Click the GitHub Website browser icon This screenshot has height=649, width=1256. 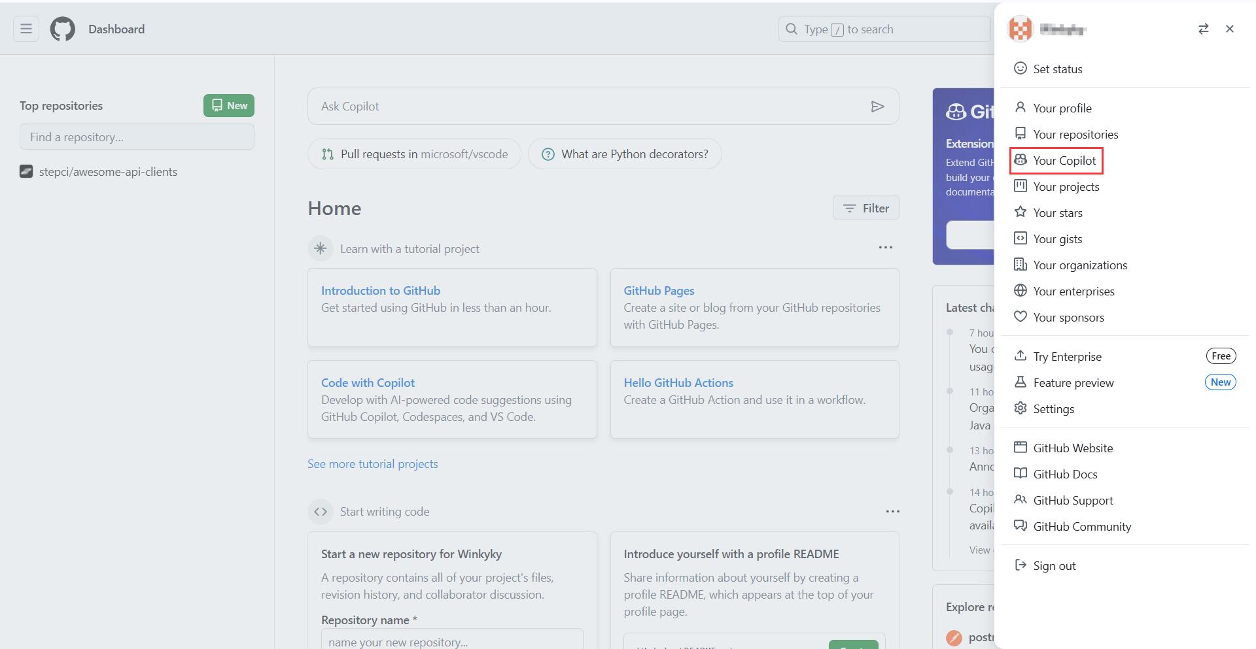tap(1020, 447)
